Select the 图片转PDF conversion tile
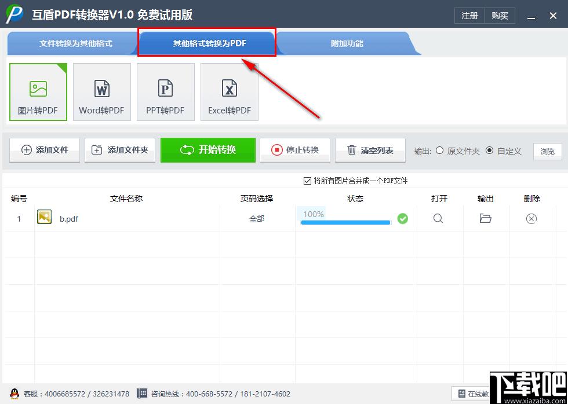Screen dimensions: 568x404 38,92
